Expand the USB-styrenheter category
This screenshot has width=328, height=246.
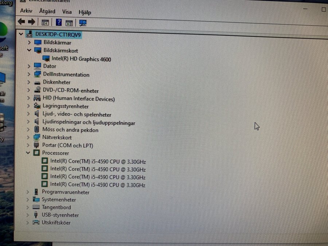point(28,215)
